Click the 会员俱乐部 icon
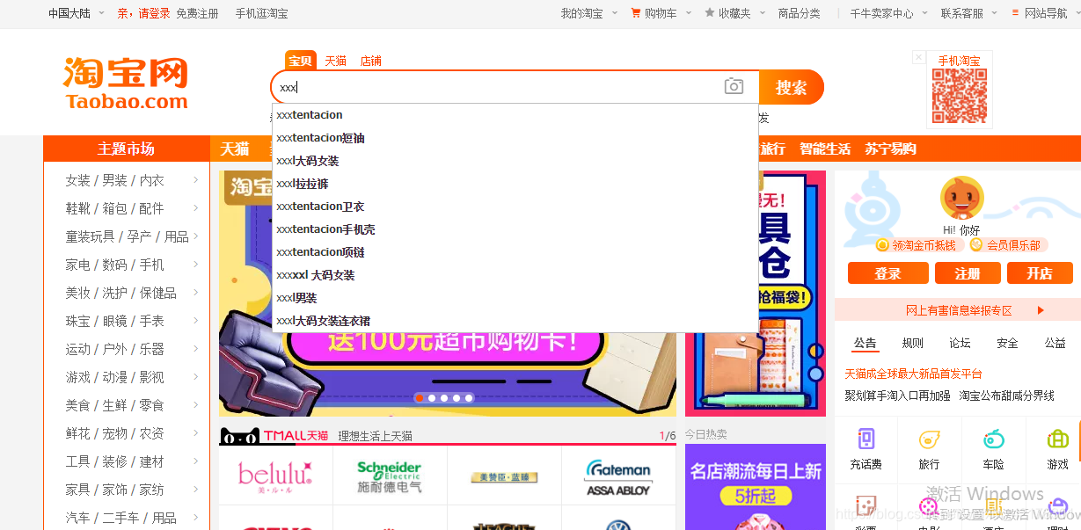 tap(976, 245)
